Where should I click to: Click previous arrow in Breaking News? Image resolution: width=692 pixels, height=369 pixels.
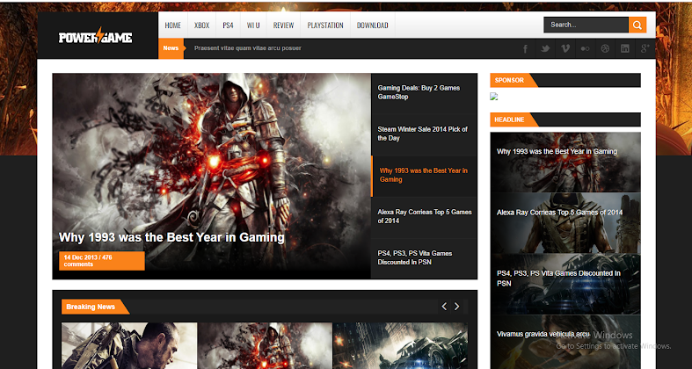click(444, 307)
